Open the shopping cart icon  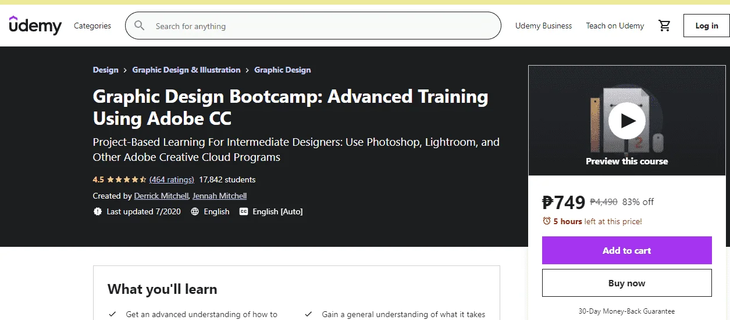tap(664, 26)
